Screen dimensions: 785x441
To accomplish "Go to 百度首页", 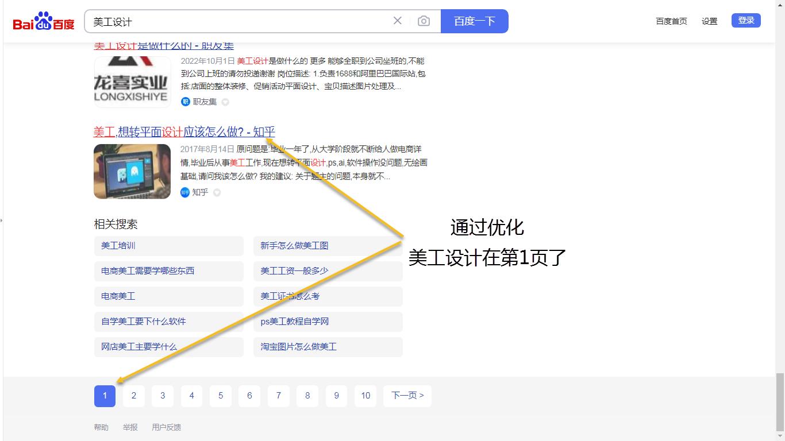I will [x=671, y=21].
